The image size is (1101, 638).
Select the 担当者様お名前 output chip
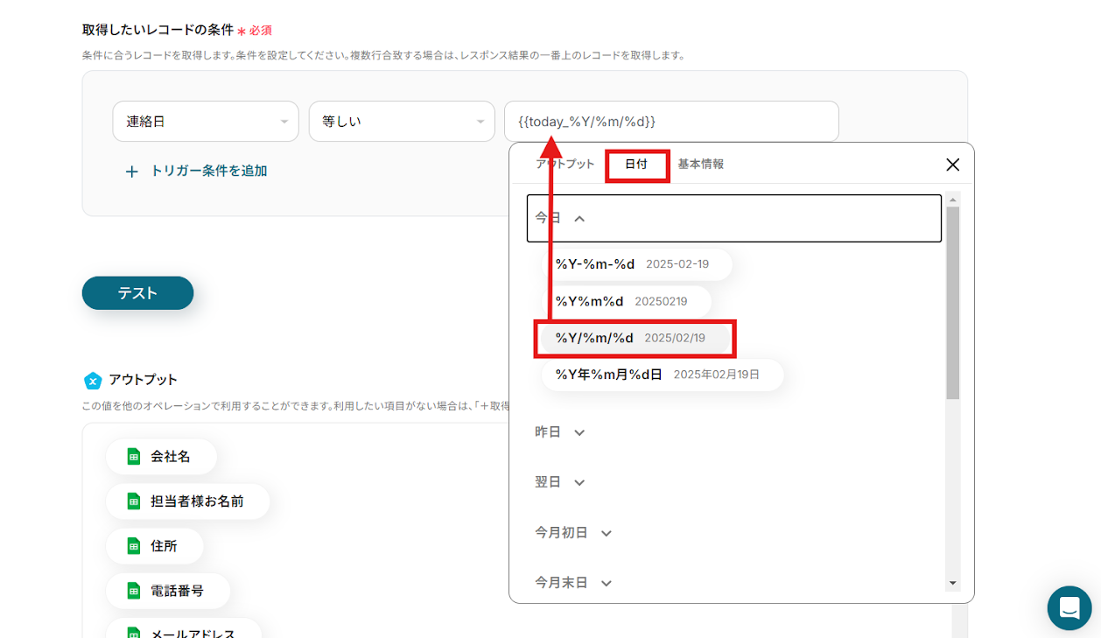[187, 501]
